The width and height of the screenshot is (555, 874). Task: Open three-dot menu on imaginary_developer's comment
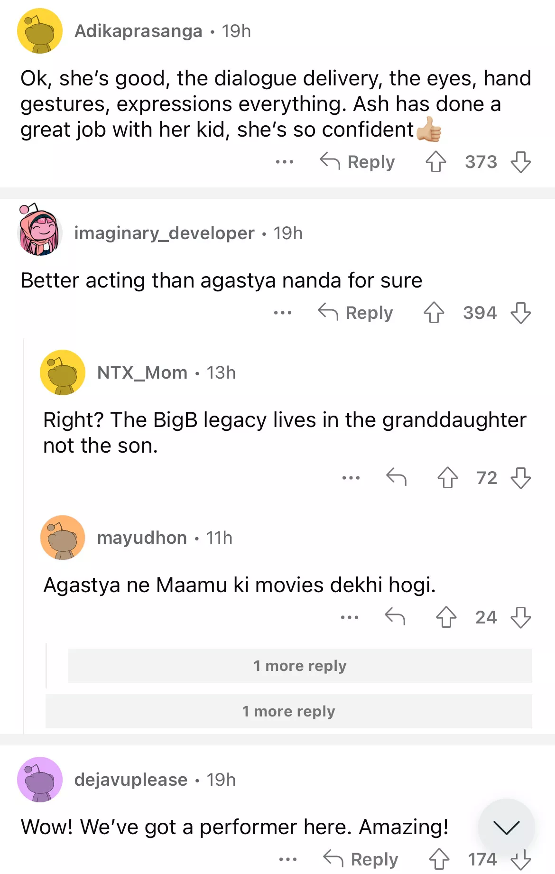pos(283,313)
